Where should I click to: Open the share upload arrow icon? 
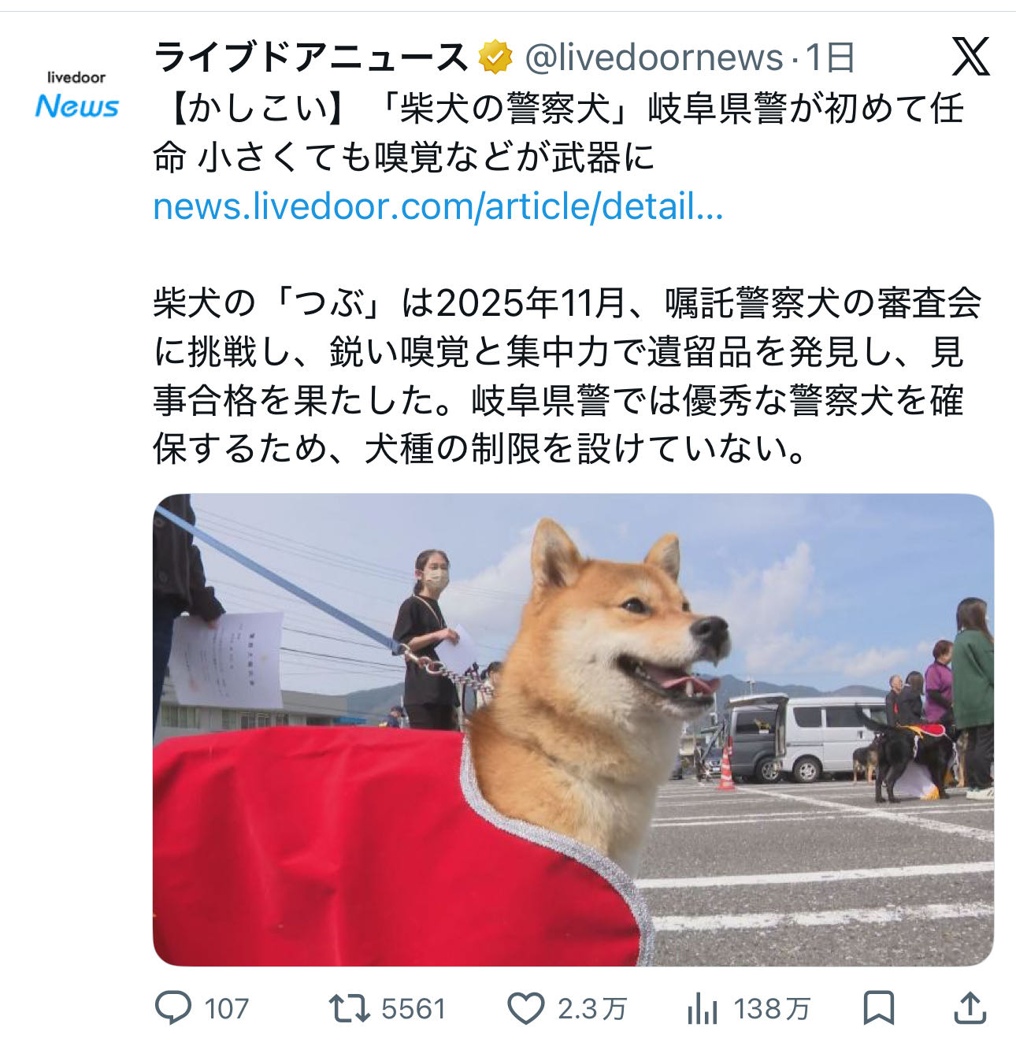coord(970,1008)
